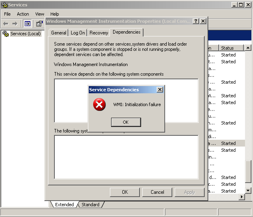Viewport: 253px width, 217px height.
Task: Click OK in the Properties dialog
Action: [x=125, y=192]
